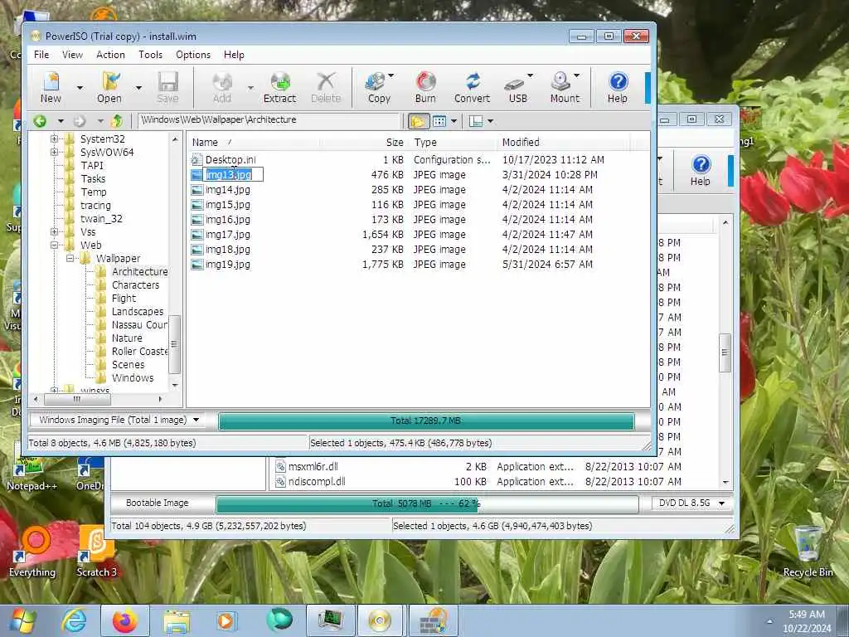The width and height of the screenshot is (849, 637).
Task: Select the Nature folder in tree
Action: pyautogui.click(x=127, y=338)
